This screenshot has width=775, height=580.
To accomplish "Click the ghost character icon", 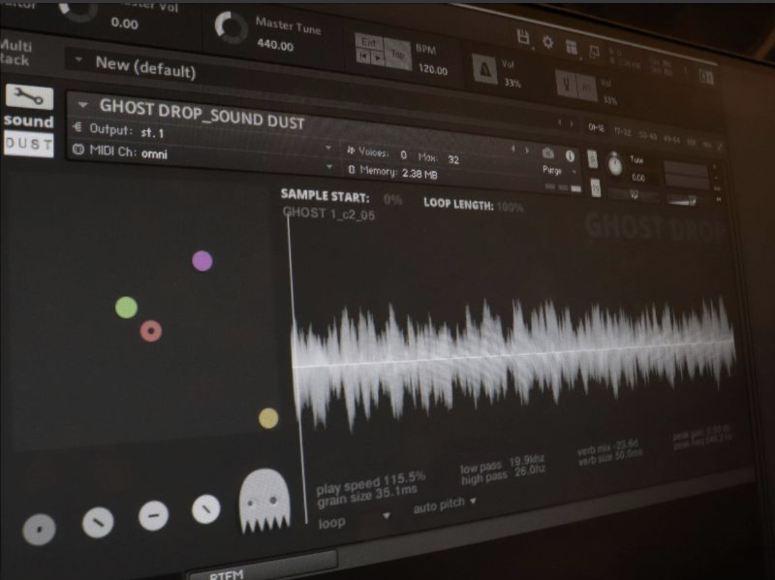I will point(264,501).
